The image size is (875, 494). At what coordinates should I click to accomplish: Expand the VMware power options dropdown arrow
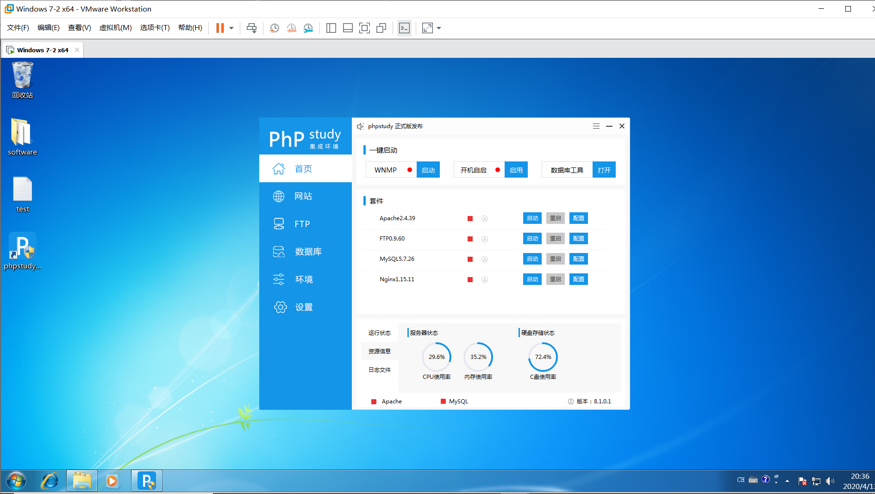pyautogui.click(x=231, y=28)
